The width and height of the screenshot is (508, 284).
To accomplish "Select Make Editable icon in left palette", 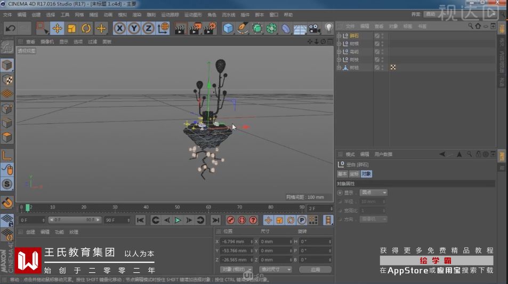I will tap(7, 47).
